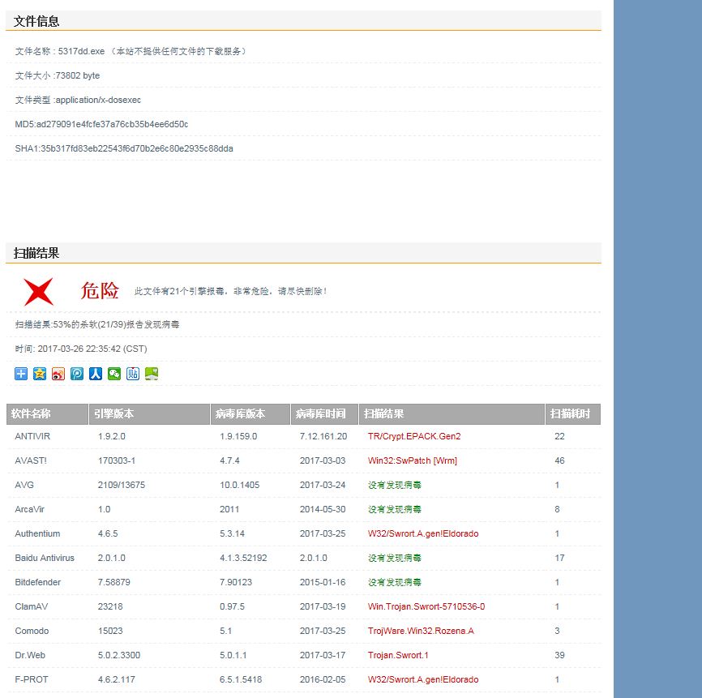
Task: Click F-PROT database version 6.5.1.5418
Action: point(241,679)
